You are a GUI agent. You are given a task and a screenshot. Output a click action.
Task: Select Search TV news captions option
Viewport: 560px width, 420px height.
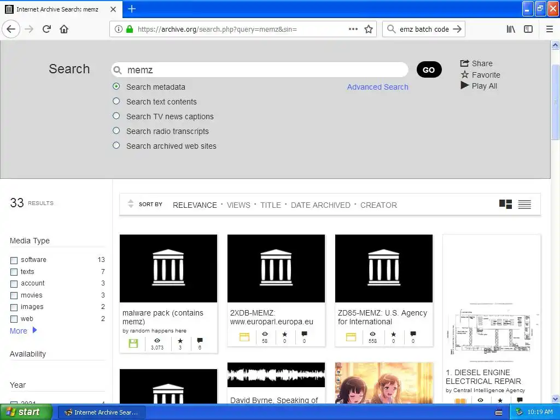coord(116,116)
